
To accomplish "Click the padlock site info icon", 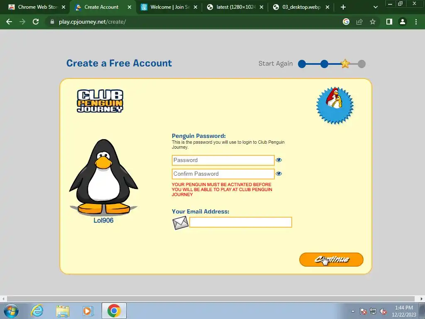I will pos(52,22).
